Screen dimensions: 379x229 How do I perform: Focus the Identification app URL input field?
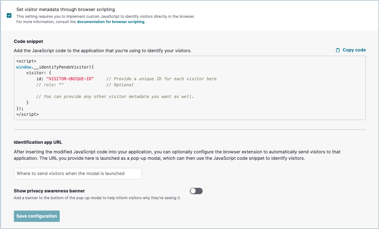[x=78, y=174]
